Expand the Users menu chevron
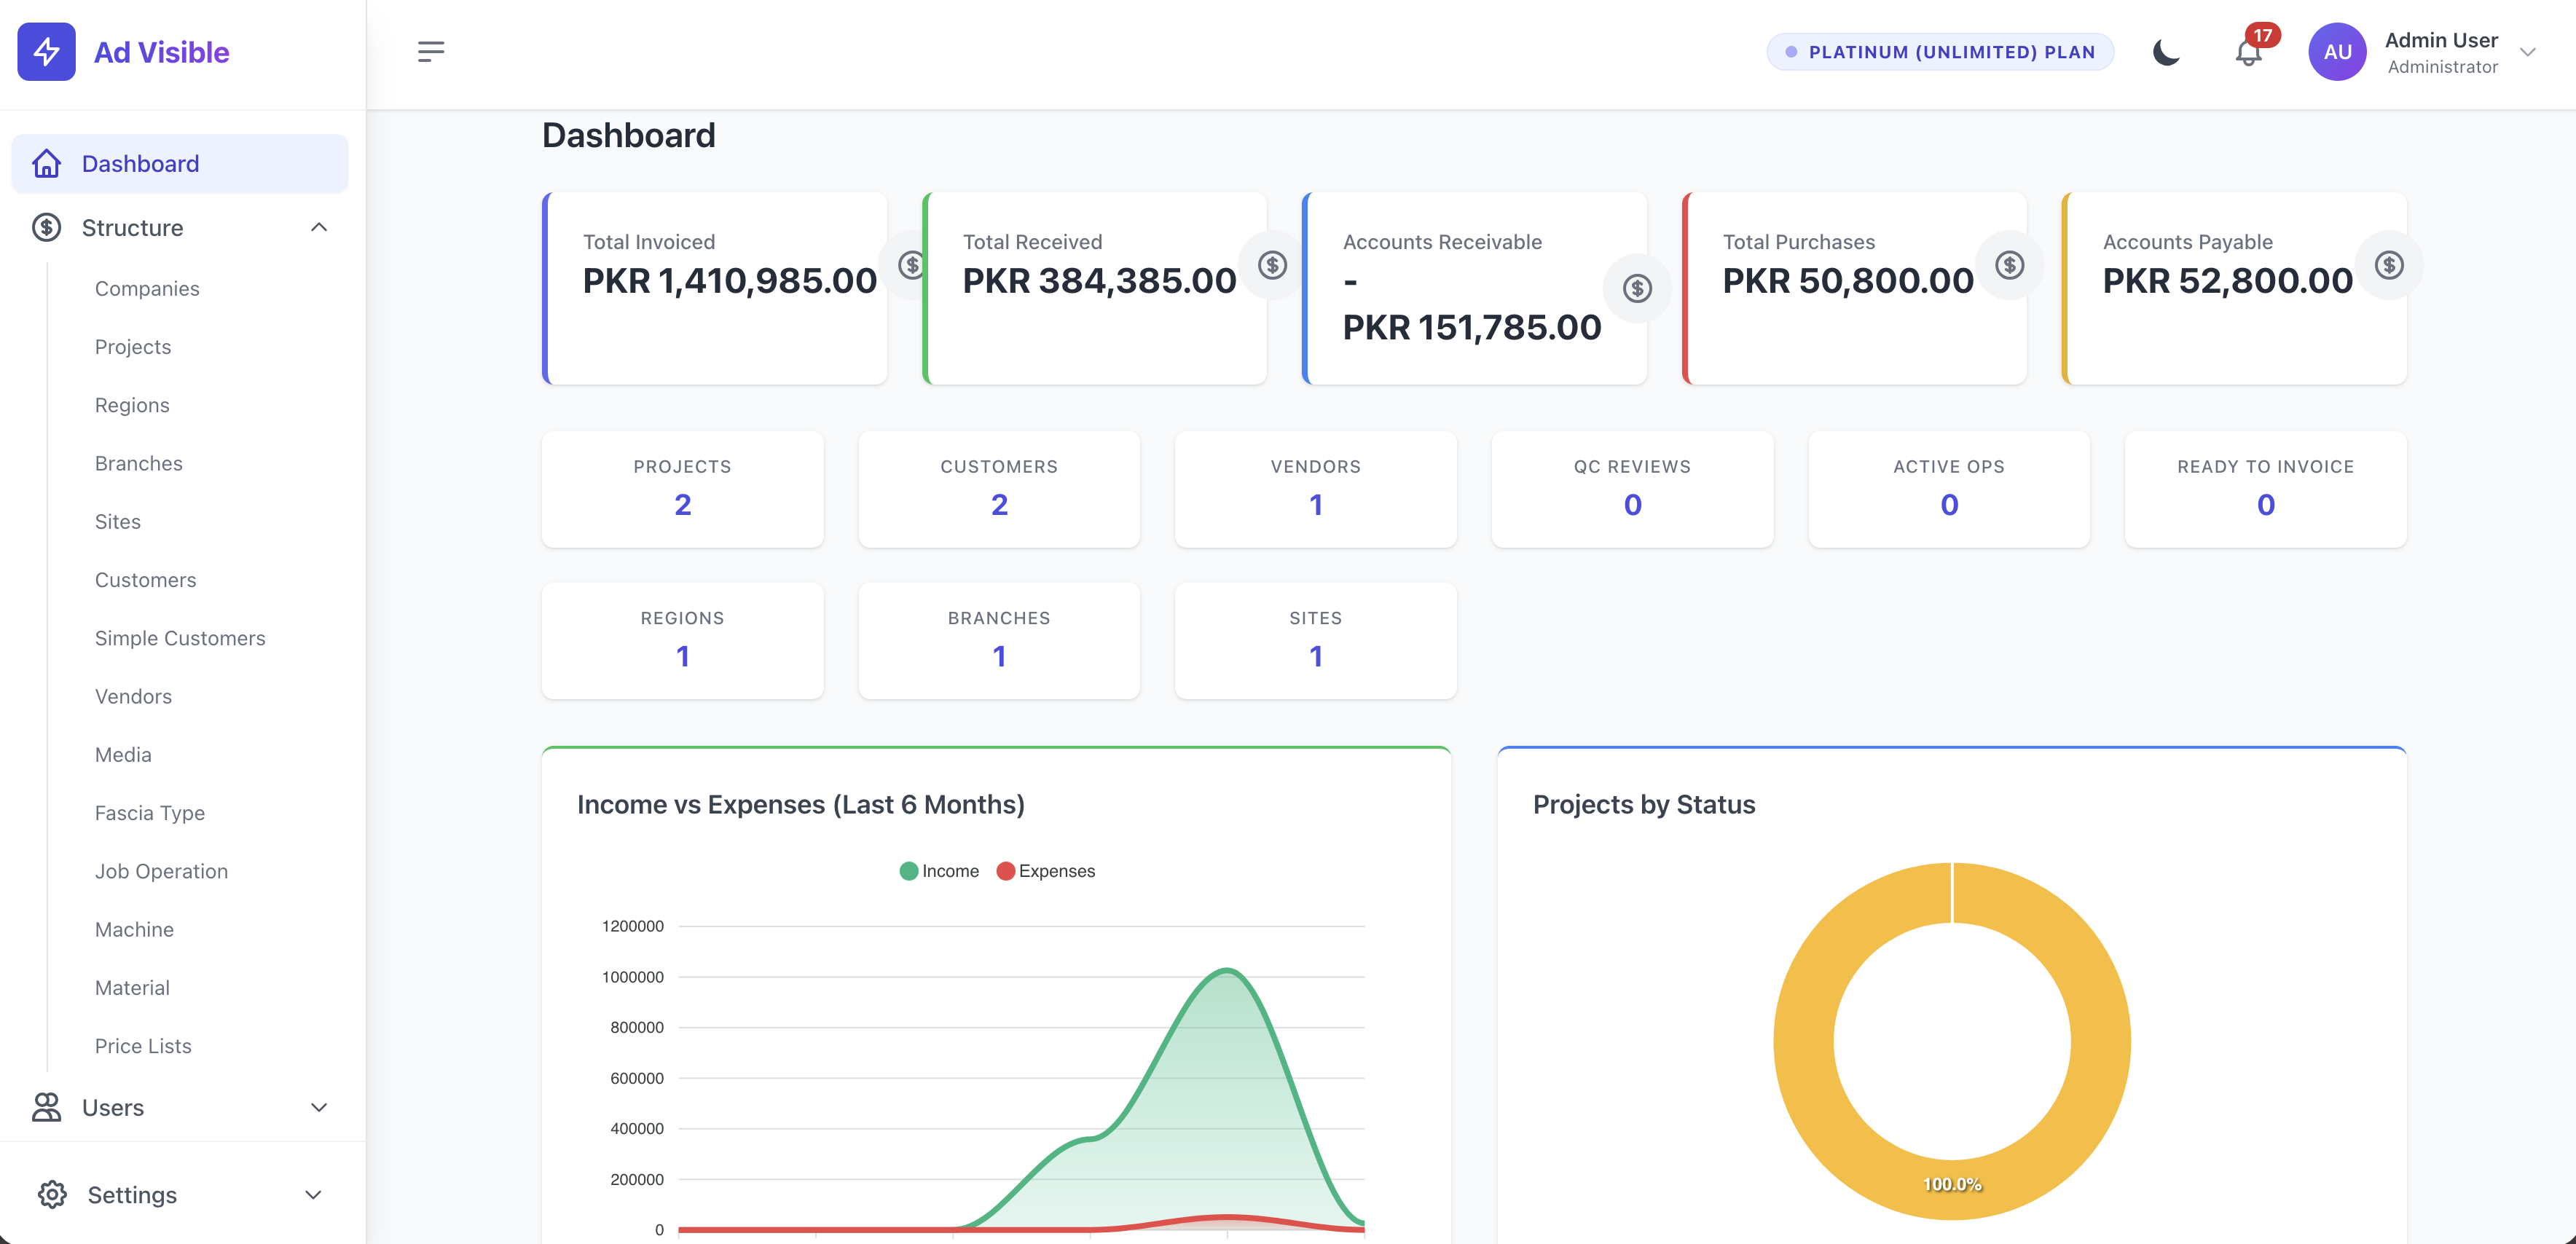This screenshot has width=2576, height=1244. [319, 1107]
